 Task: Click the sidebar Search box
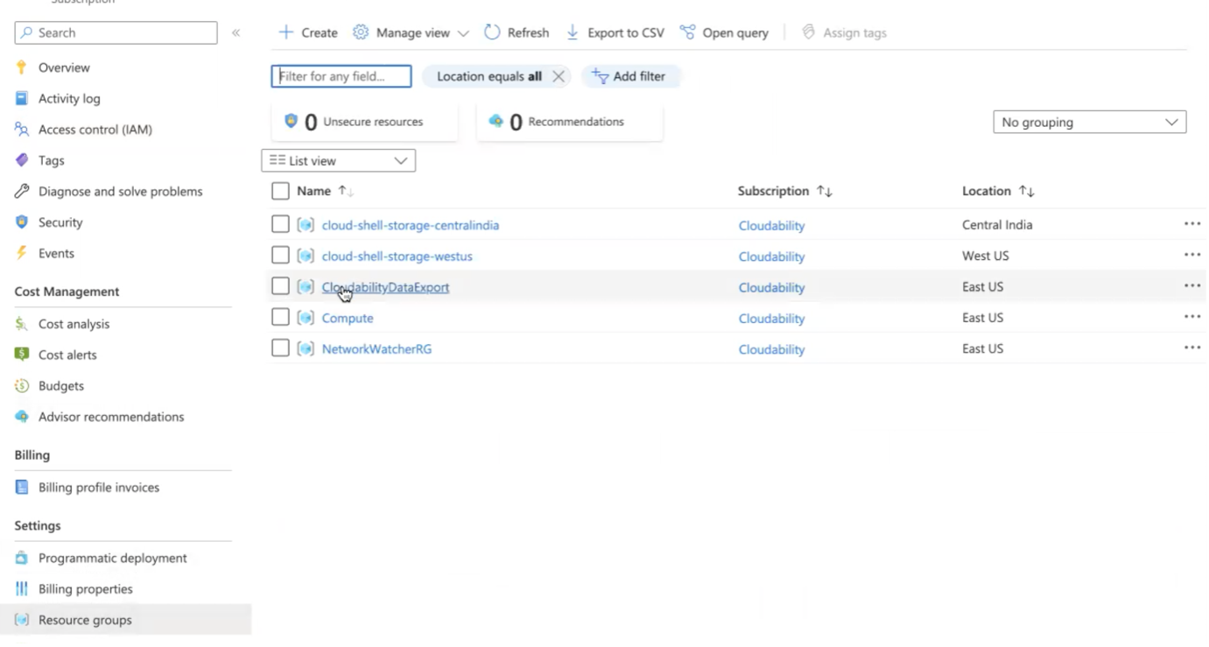pyautogui.click(x=116, y=32)
